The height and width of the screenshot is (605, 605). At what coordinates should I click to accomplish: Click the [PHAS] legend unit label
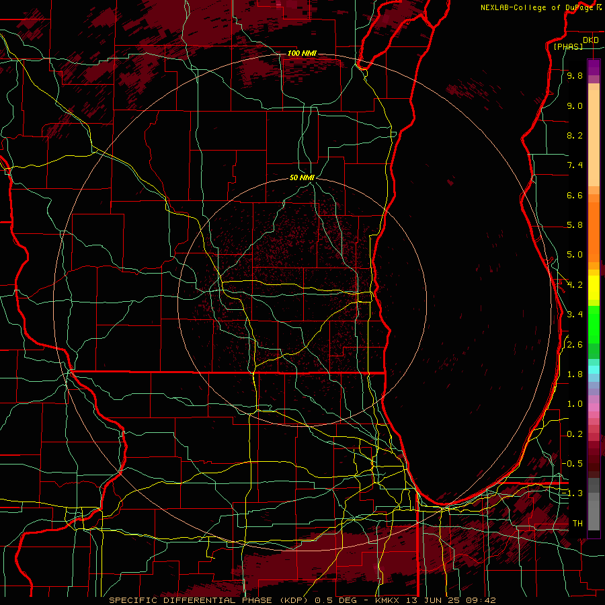(x=568, y=46)
